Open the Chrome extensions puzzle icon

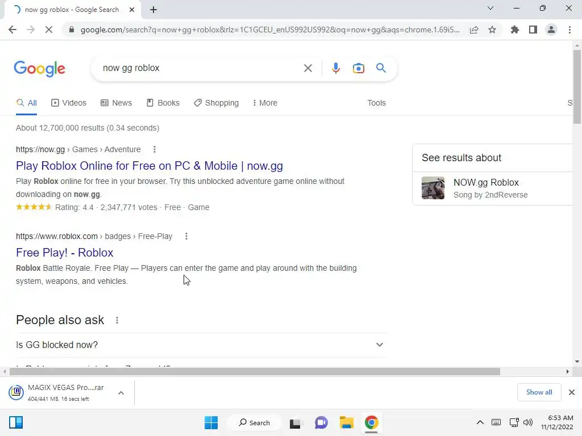pos(515,30)
